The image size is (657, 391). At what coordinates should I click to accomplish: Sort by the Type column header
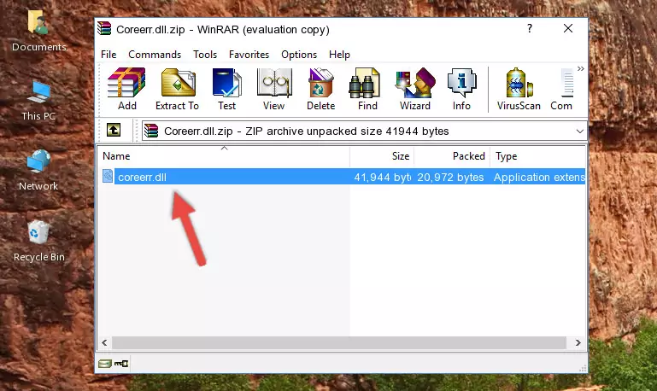538,156
